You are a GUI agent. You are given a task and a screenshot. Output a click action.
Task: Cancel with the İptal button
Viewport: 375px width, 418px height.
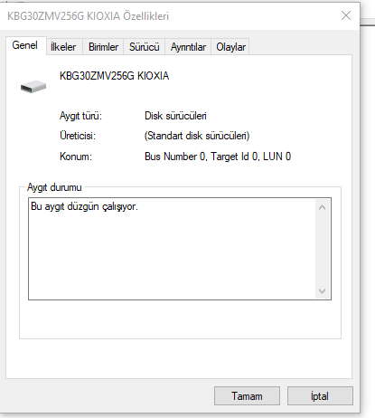click(x=320, y=396)
